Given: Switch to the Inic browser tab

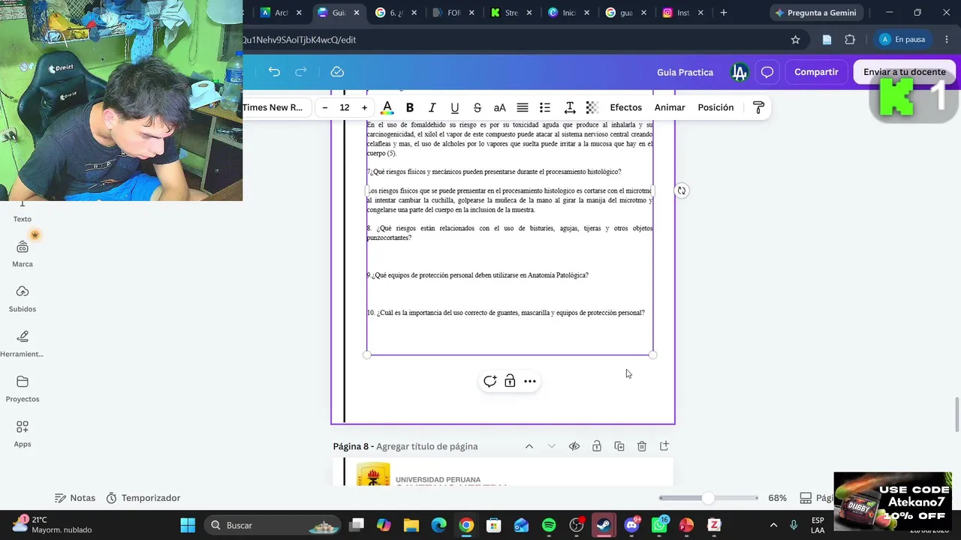Looking at the screenshot, I should (562, 13).
